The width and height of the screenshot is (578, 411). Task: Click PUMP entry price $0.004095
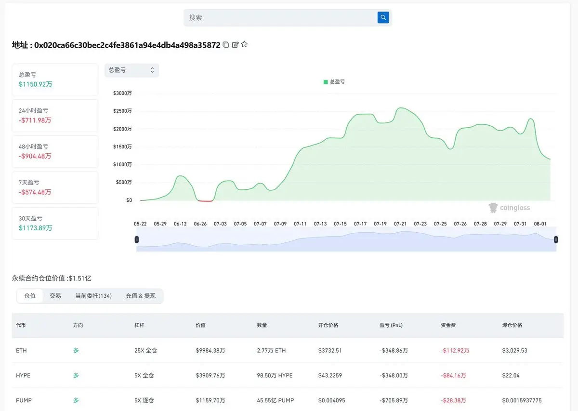point(332,400)
